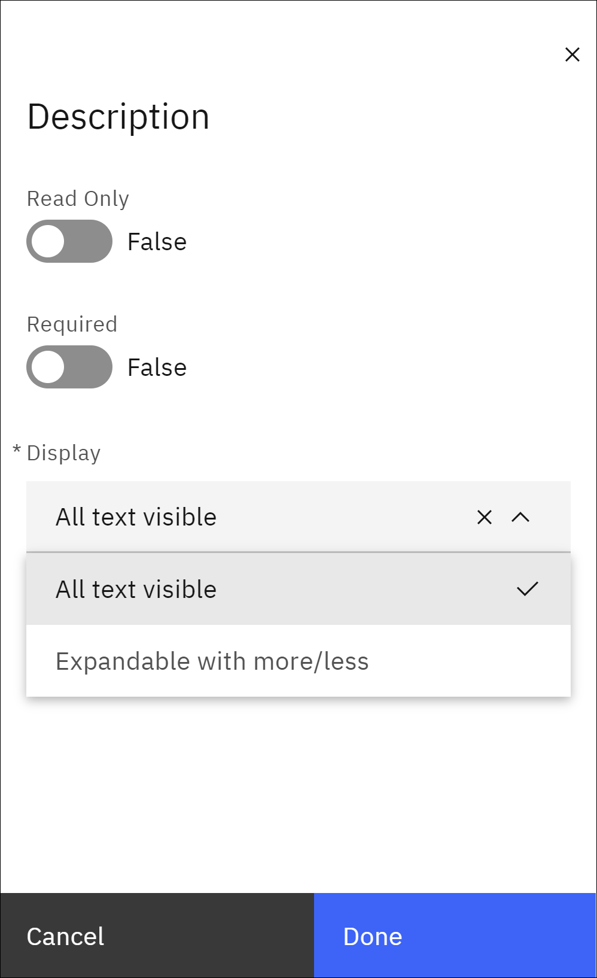Clear the Display selection using the X icon

point(483,517)
